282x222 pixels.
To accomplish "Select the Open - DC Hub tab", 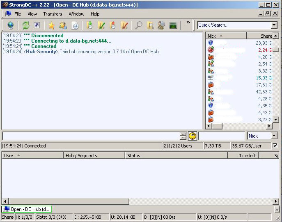I will 27,209.
